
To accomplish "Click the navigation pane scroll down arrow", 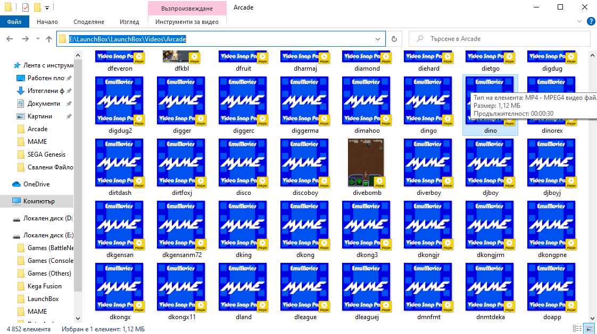I will pos(78,319).
